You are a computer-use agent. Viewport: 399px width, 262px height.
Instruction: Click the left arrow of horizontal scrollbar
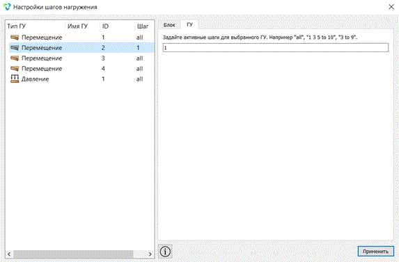[9, 254]
